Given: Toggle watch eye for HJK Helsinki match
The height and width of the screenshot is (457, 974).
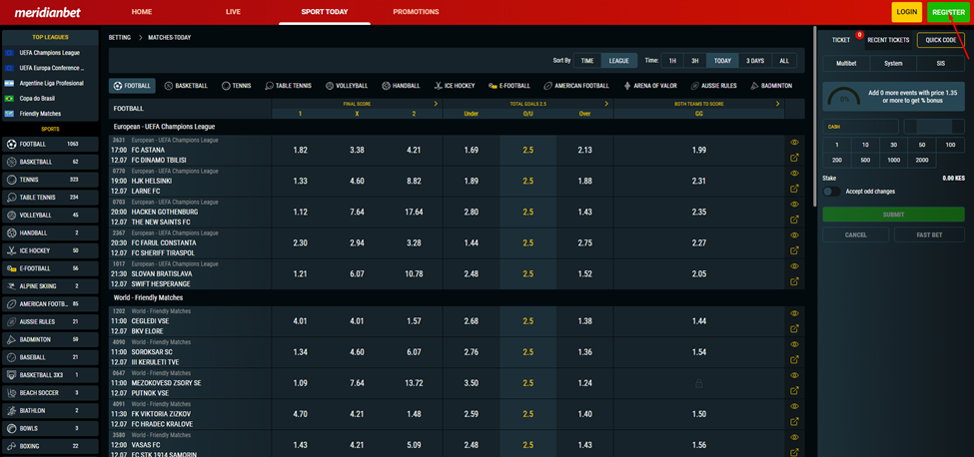Looking at the screenshot, I should pyautogui.click(x=794, y=174).
